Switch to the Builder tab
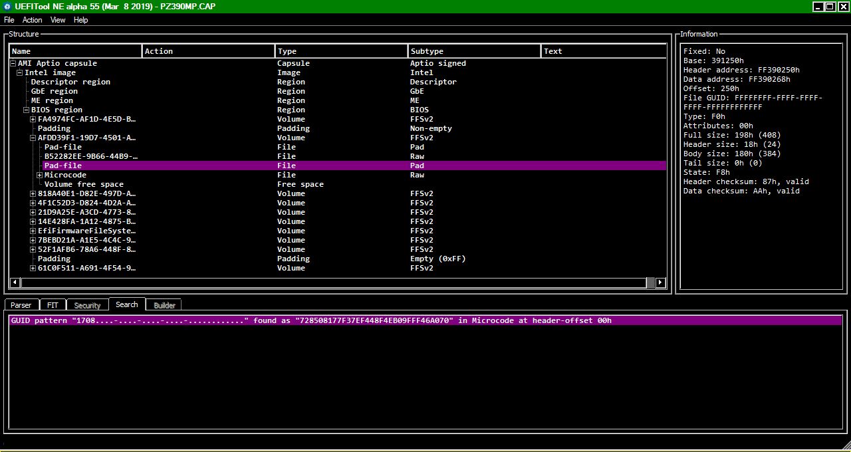851x452 pixels. click(x=164, y=305)
